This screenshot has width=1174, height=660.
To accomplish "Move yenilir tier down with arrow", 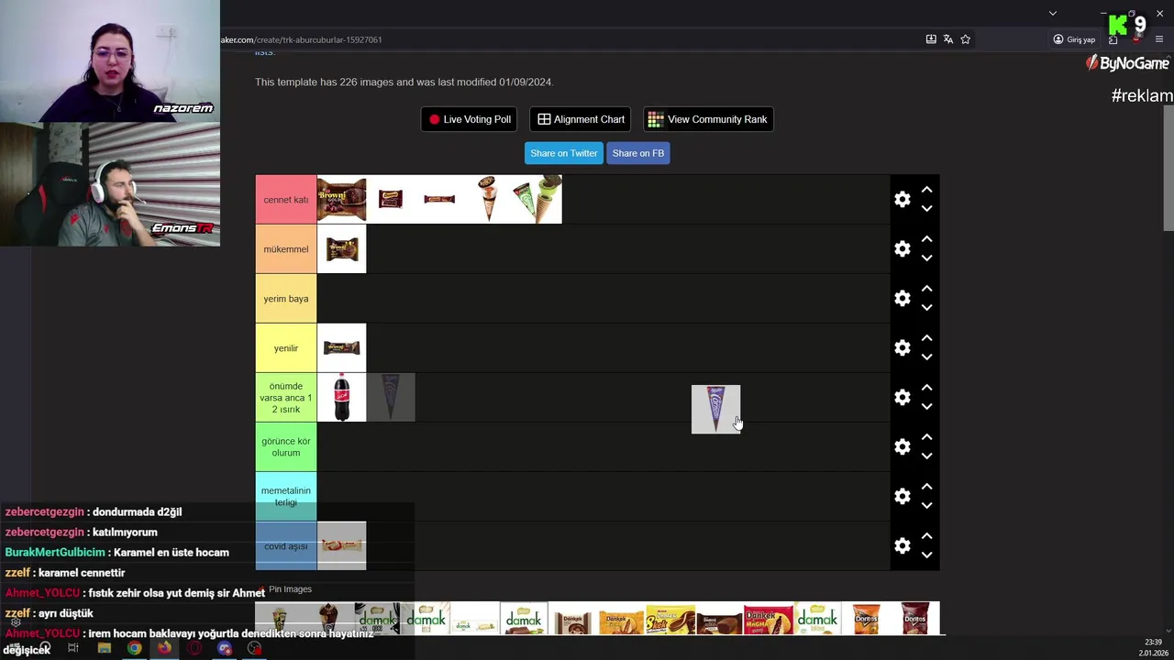I will pyautogui.click(x=926, y=357).
